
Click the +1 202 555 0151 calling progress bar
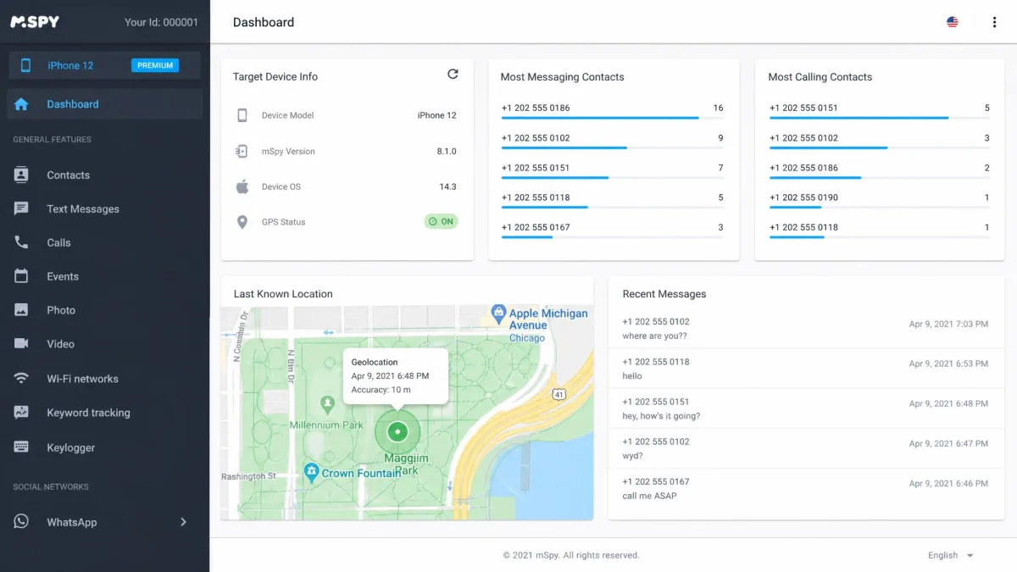tap(880, 118)
